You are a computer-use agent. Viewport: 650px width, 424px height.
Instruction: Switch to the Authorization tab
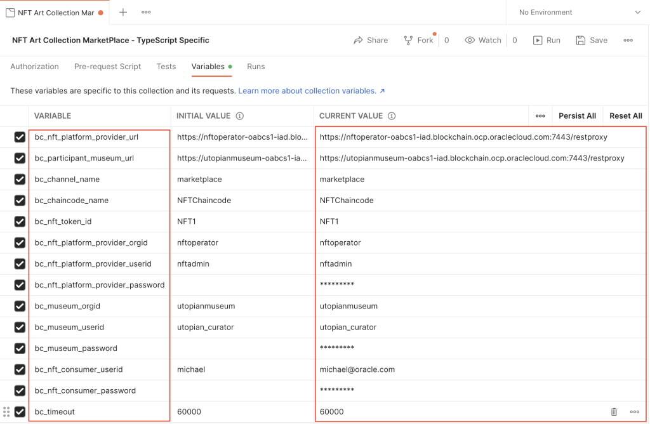[34, 66]
